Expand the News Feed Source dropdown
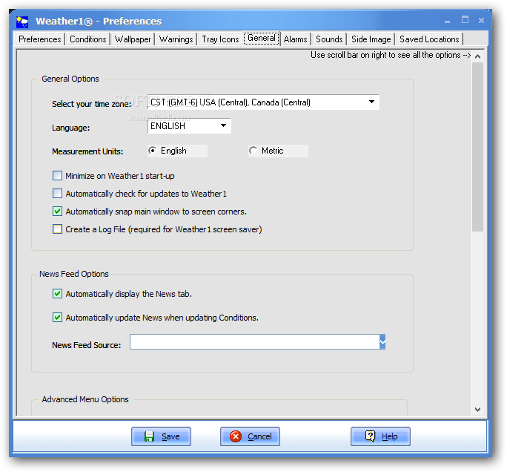This screenshot has height=472, width=507. [382, 342]
